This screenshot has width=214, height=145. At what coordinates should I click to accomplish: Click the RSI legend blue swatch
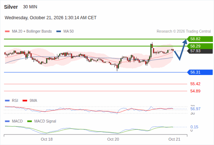7,101
